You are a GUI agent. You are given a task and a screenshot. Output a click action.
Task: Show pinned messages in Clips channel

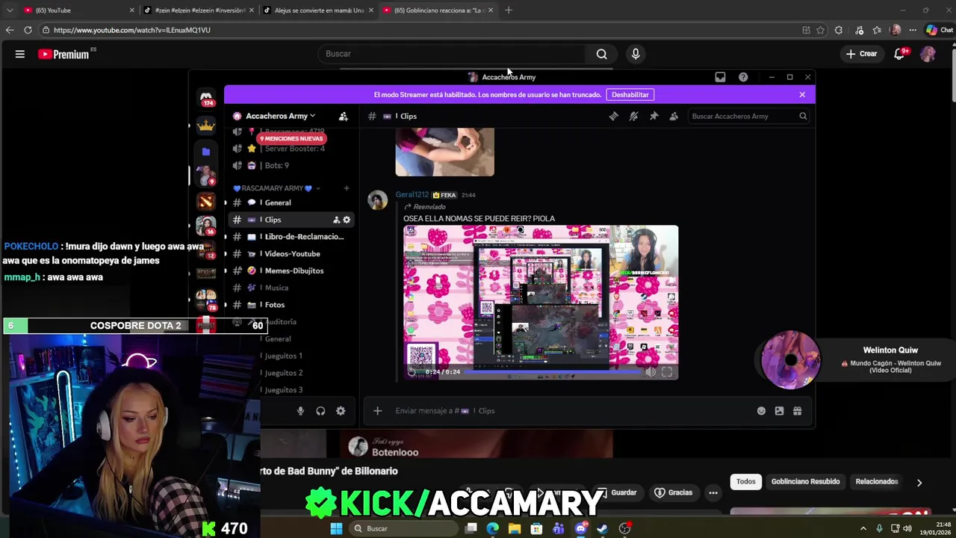click(654, 116)
